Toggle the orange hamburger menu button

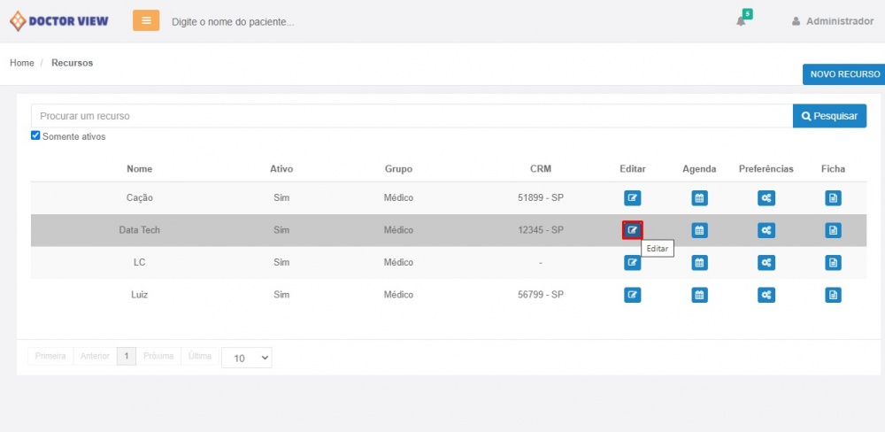(x=146, y=20)
